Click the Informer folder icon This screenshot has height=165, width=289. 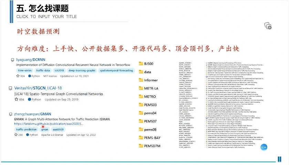(x=140, y=80)
